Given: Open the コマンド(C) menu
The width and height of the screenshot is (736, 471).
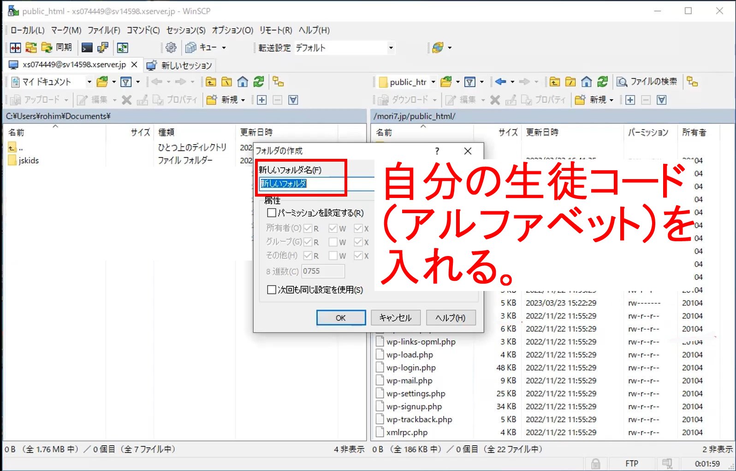Looking at the screenshot, I should click(x=143, y=30).
